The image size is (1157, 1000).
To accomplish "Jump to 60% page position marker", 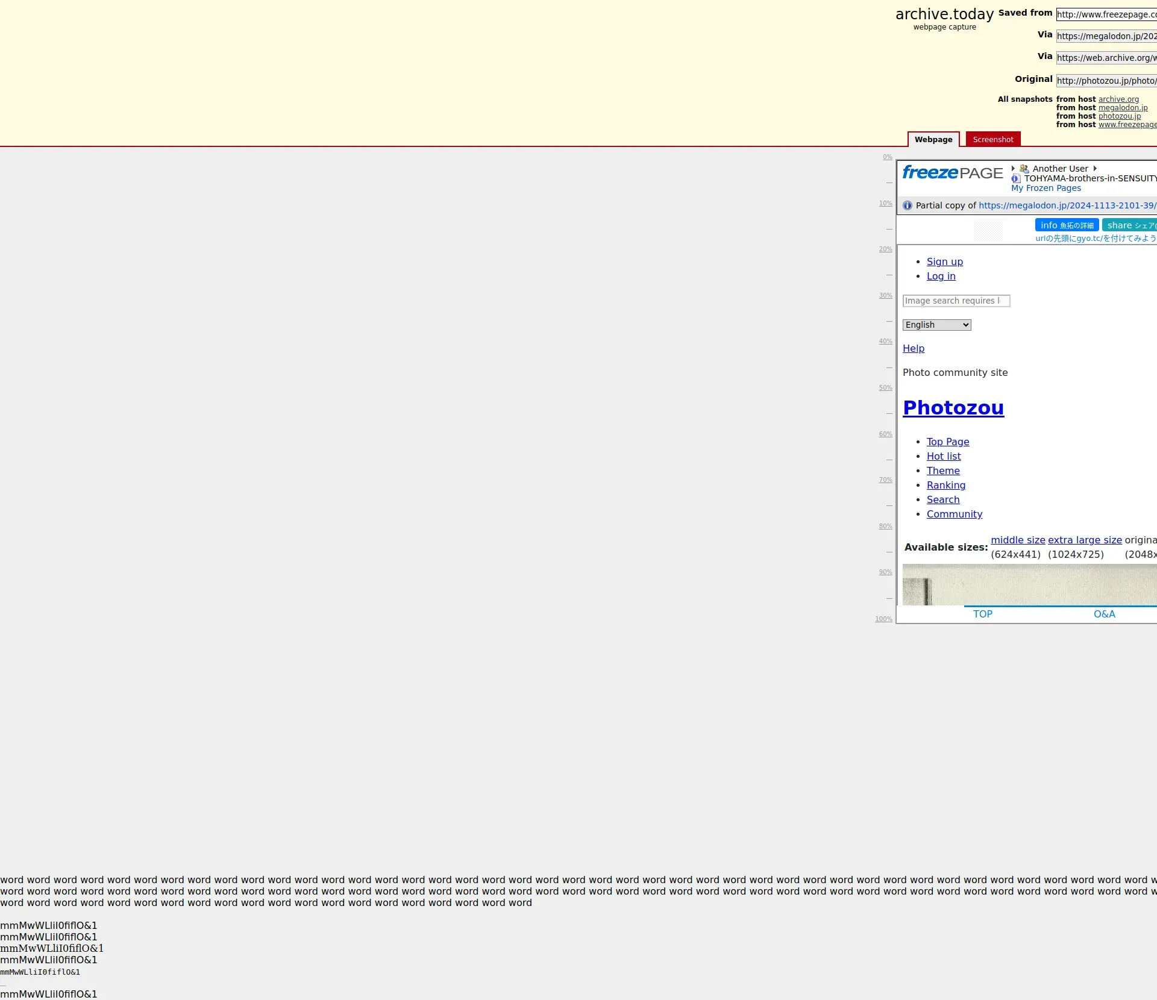I will 885,434.
